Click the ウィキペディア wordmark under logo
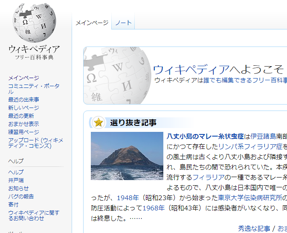 pos(34,49)
